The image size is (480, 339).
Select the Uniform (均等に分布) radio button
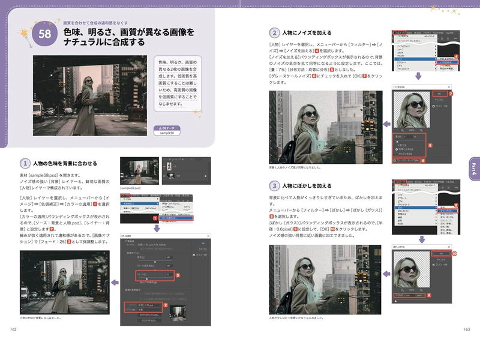[x=397, y=149]
